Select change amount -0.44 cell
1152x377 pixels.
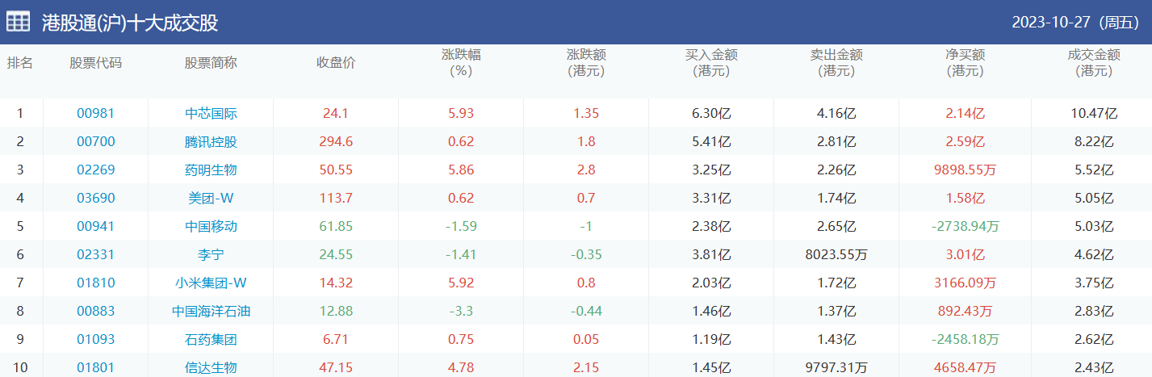coord(586,312)
